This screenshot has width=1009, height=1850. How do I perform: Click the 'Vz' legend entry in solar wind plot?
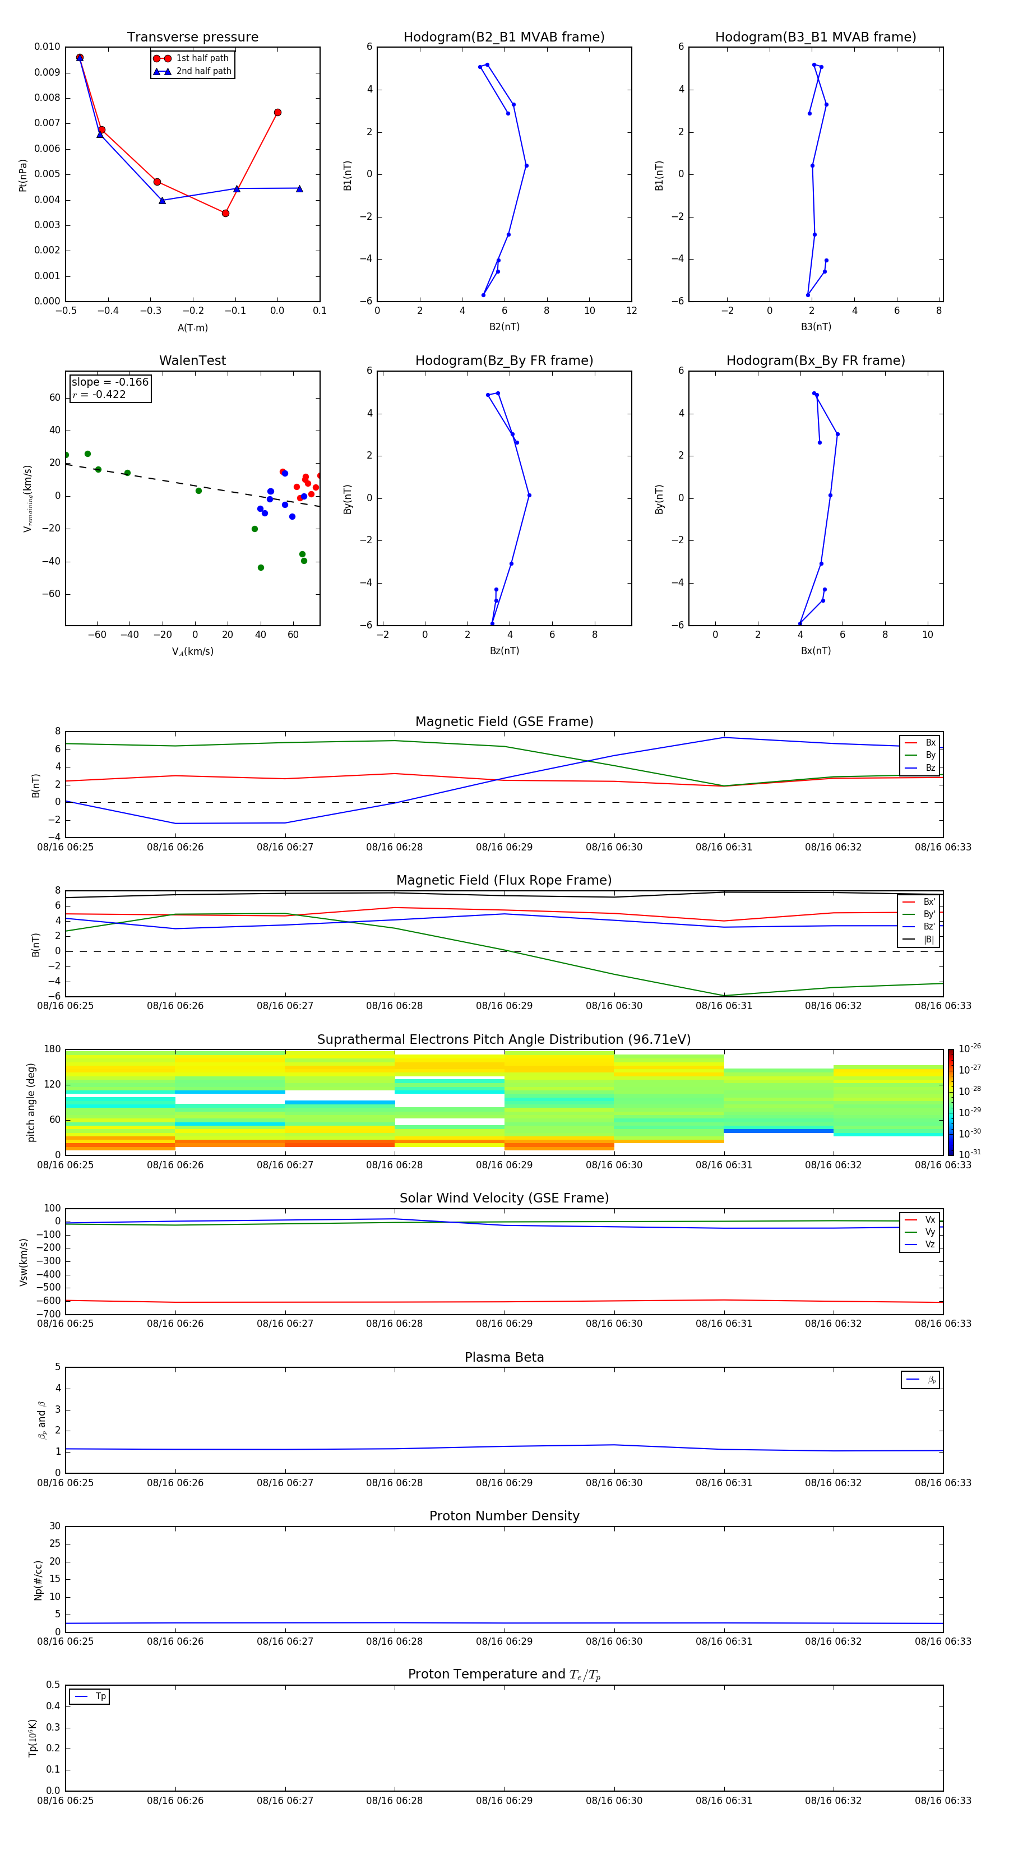click(920, 1245)
